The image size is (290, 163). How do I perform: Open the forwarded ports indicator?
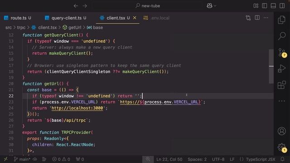point(80,159)
